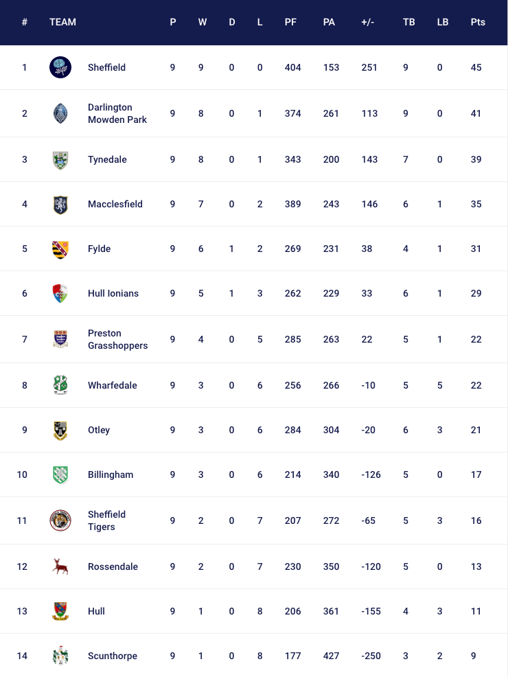Click the Pts column header
The height and width of the screenshot is (677, 508).
coord(478,22)
